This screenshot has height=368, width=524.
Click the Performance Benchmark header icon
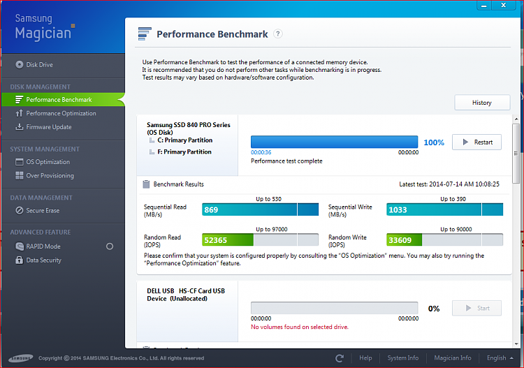pyautogui.click(x=145, y=34)
